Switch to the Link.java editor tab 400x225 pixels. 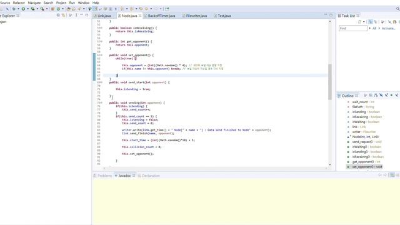coord(102,16)
